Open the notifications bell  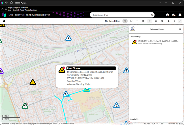click(180, 15)
